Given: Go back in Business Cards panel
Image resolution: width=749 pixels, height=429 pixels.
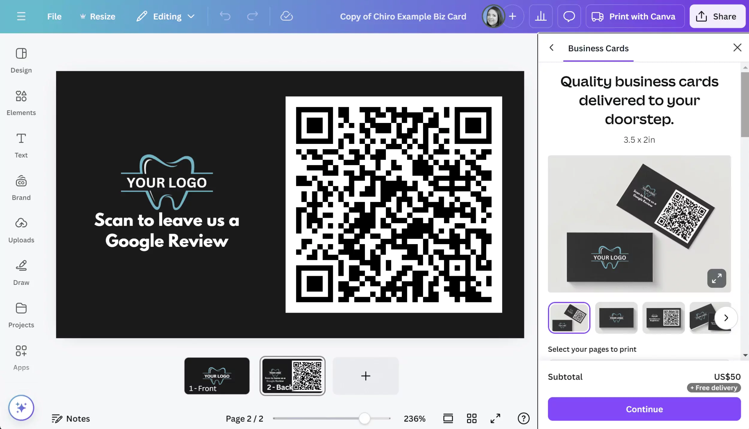Looking at the screenshot, I should click(551, 48).
